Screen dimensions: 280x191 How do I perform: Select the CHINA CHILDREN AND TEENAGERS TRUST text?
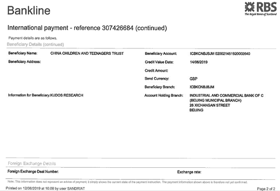[x=87, y=53]
